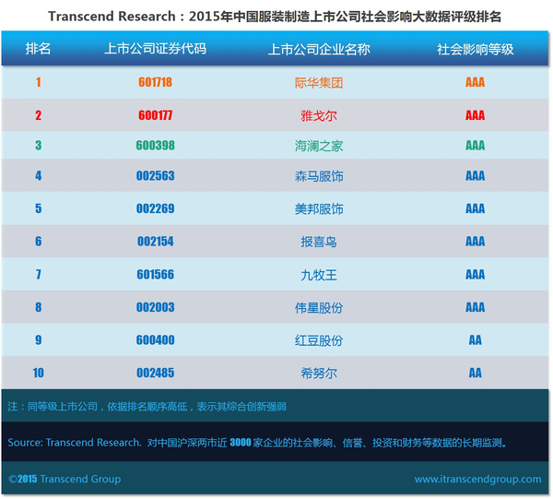This screenshot has height=499, width=553.
Task: Select stock code 600398
Action: tap(155, 145)
